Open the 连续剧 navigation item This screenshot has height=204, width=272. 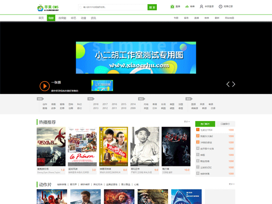coord(62,18)
